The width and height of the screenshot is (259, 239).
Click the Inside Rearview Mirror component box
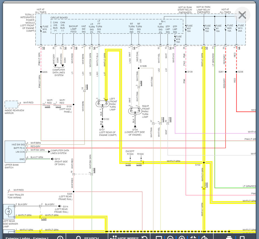(x=11, y=104)
